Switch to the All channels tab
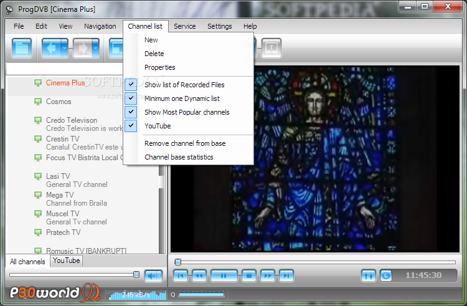Image resolution: width=467 pixels, height=306 pixels. (27, 261)
